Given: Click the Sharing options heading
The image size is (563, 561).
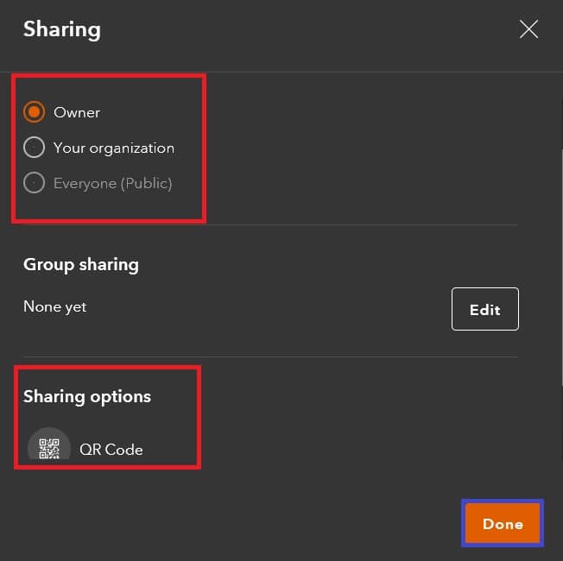Looking at the screenshot, I should tap(87, 397).
